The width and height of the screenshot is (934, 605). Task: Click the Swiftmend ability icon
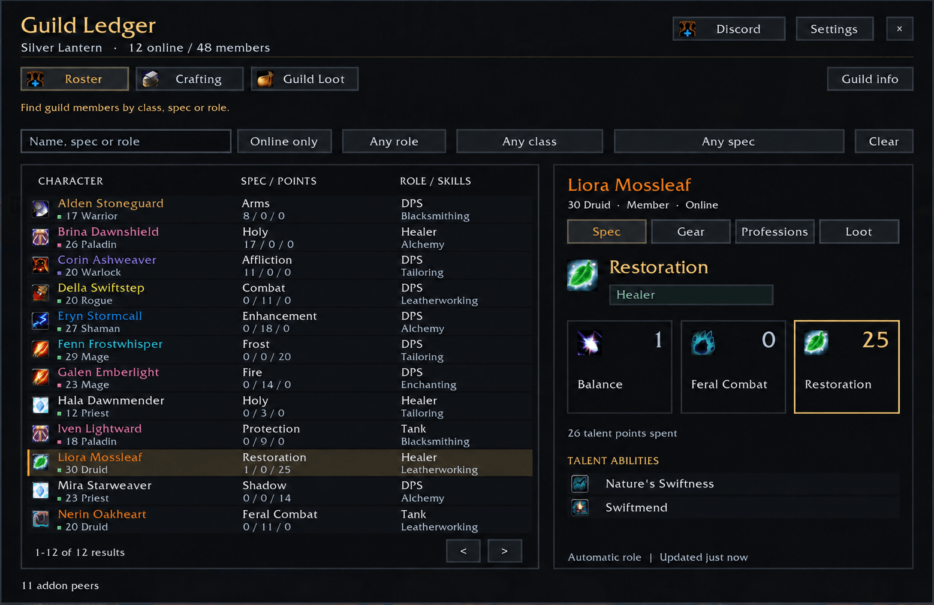tap(580, 507)
